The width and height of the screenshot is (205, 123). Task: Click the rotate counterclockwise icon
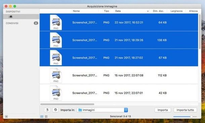pos(47,110)
